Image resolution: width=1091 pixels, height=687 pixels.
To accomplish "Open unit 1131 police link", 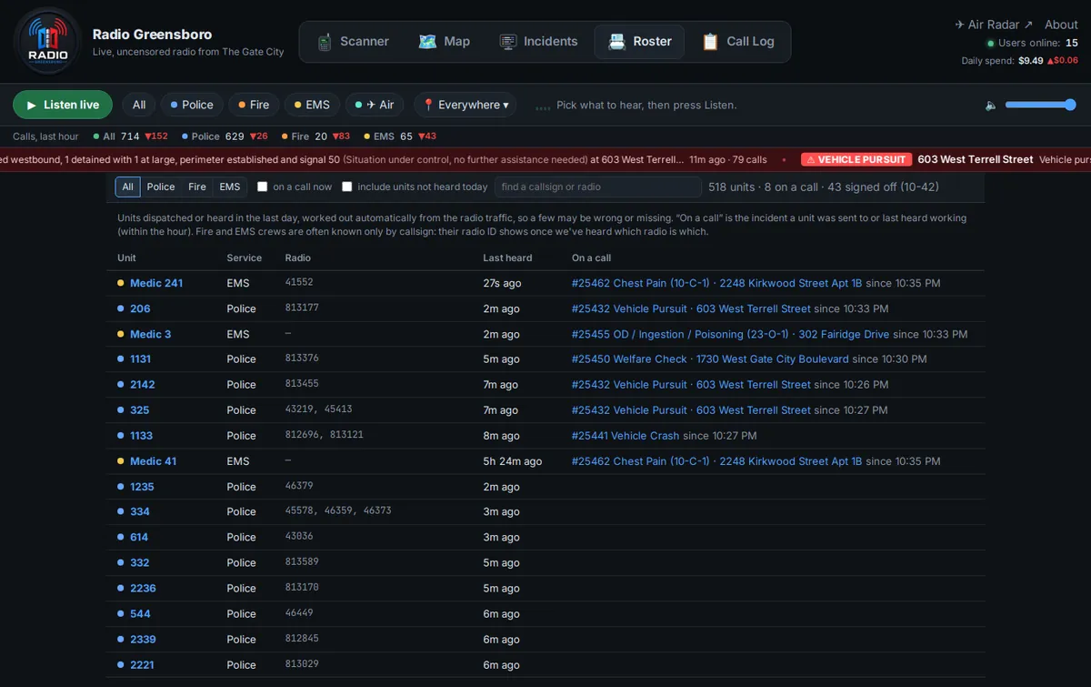I will pyautogui.click(x=141, y=359).
